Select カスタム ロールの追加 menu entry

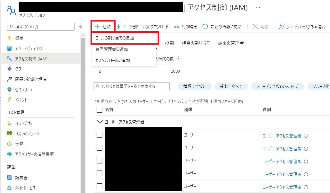click(x=124, y=60)
